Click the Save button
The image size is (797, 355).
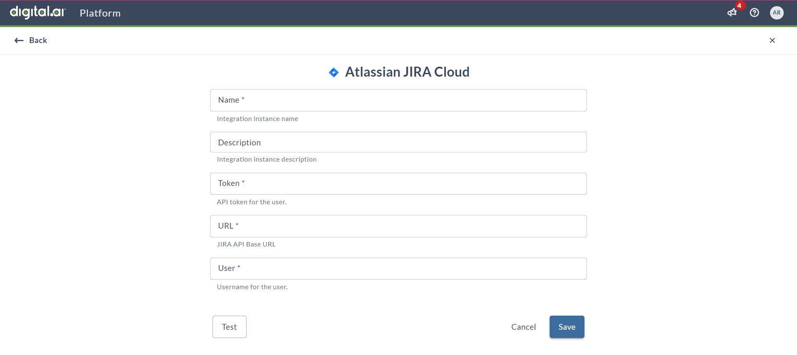coord(567,327)
